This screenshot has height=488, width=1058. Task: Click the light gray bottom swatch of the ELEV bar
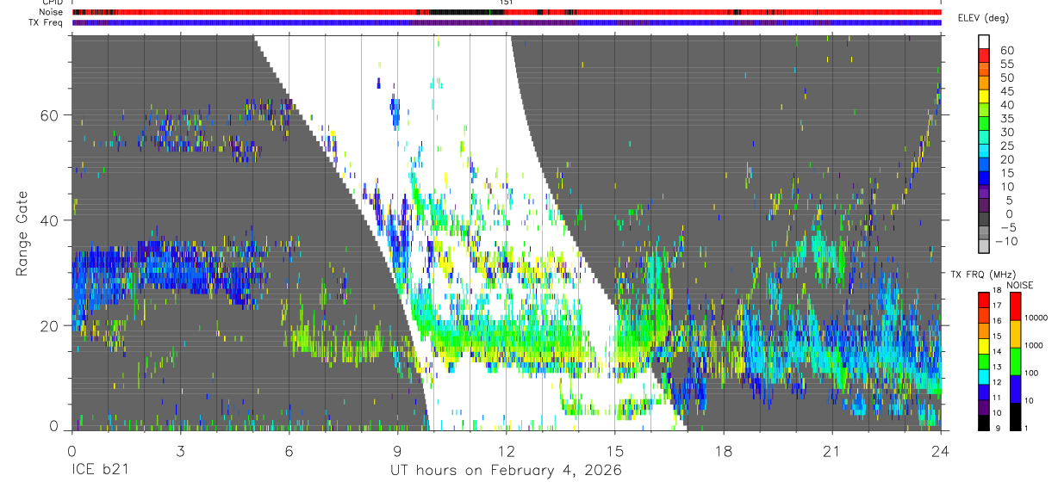(x=984, y=246)
